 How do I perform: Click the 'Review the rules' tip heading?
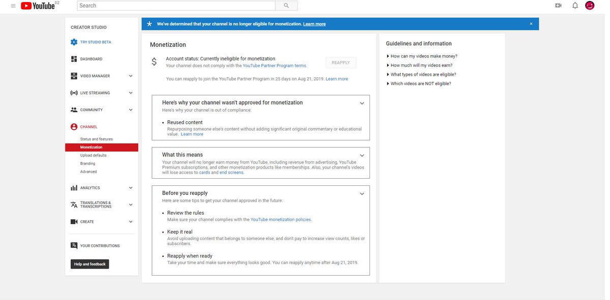click(x=185, y=213)
